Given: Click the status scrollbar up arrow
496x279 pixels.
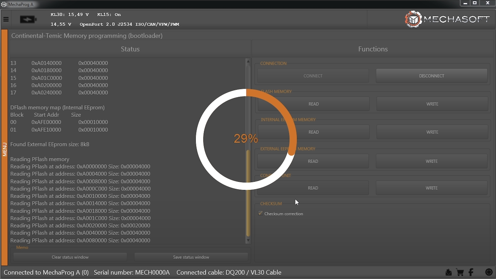Looking at the screenshot, I should (x=248, y=61).
